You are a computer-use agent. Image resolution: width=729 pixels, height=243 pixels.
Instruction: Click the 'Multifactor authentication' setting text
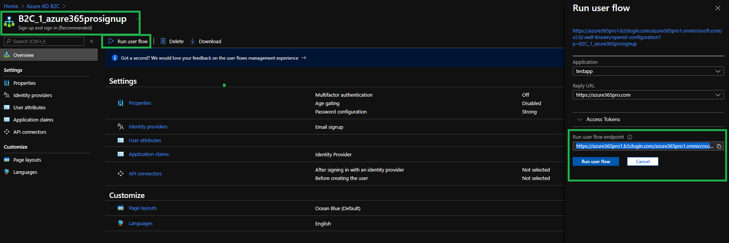coord(344,95)
